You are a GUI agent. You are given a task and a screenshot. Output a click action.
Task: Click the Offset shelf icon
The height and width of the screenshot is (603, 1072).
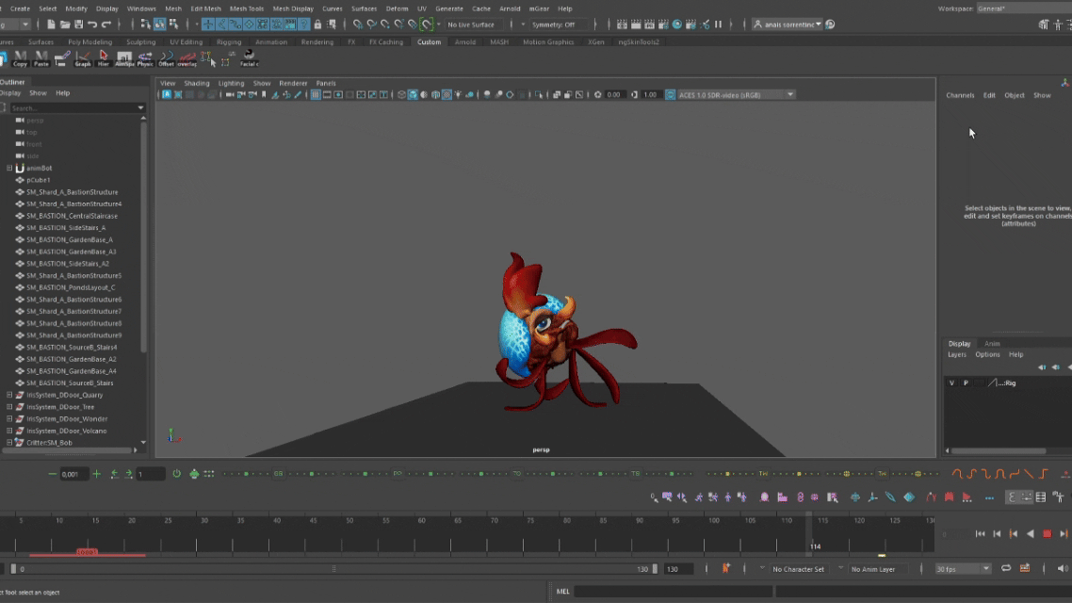point(166,58)
